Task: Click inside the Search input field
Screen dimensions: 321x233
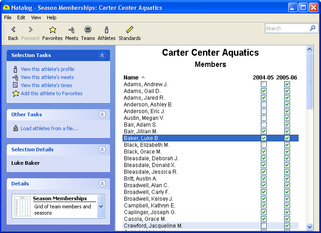Action: (x=286, y=28)
